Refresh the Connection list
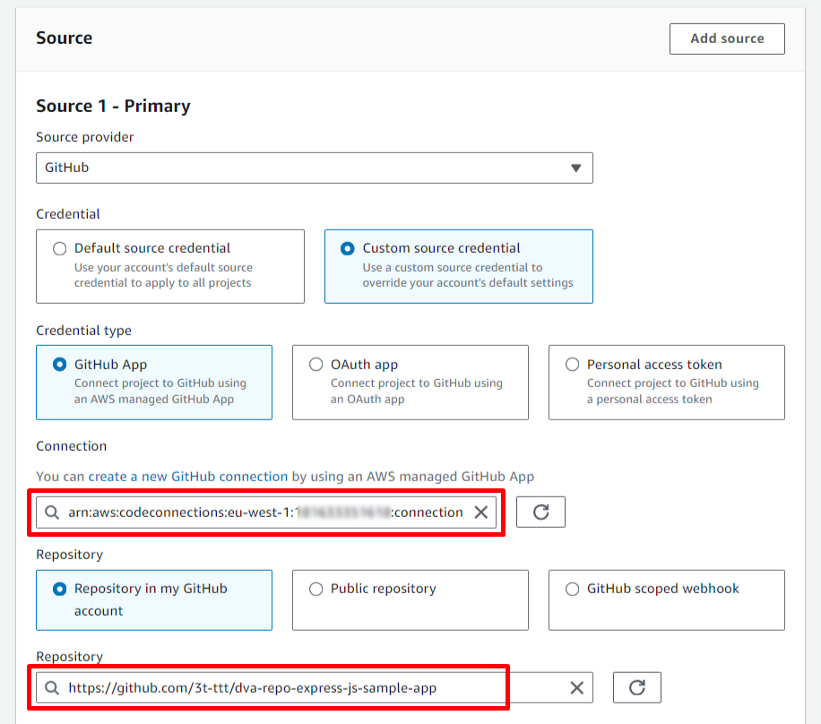 click(x=540, y=512)
